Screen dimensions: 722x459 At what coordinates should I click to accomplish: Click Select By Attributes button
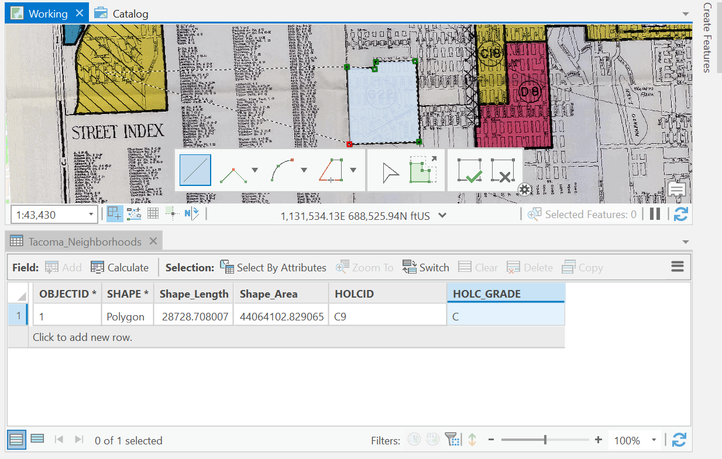click(273, 268)
